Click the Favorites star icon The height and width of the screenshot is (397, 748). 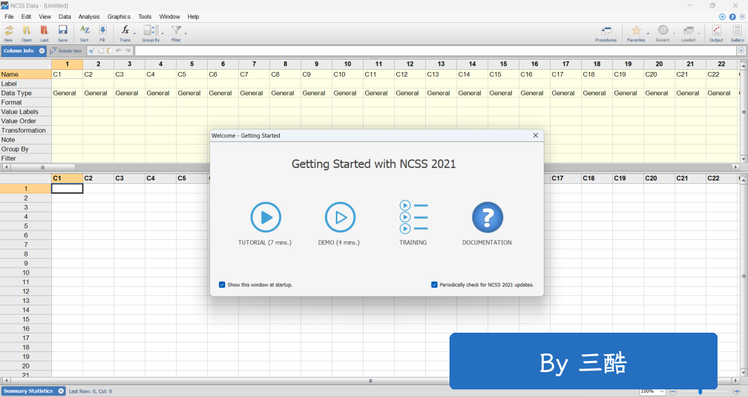(x=636, y=31)
